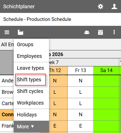121x133 pixels.
Task: Click Conn row's empty Sa 14 cell
Action: point(106,115)
